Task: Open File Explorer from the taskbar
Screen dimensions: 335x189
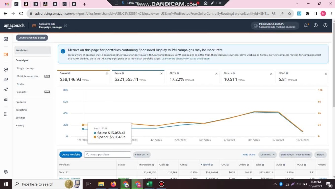Action: point(101,184)
